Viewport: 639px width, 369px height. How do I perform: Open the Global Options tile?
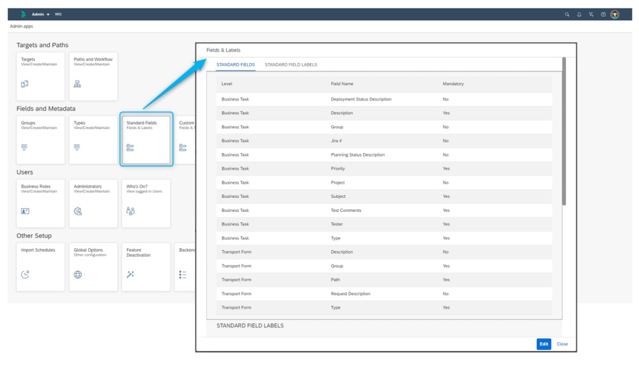93,267
